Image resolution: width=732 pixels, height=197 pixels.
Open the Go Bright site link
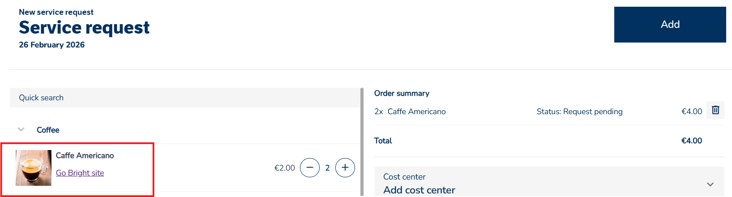(80, 173)
